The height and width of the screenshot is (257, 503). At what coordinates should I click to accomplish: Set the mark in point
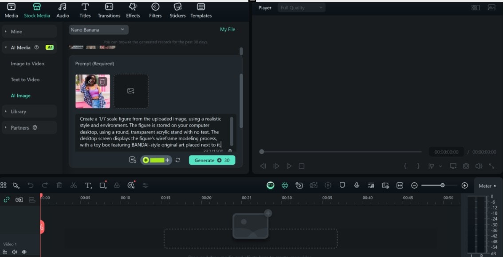(x=405, y=166)
